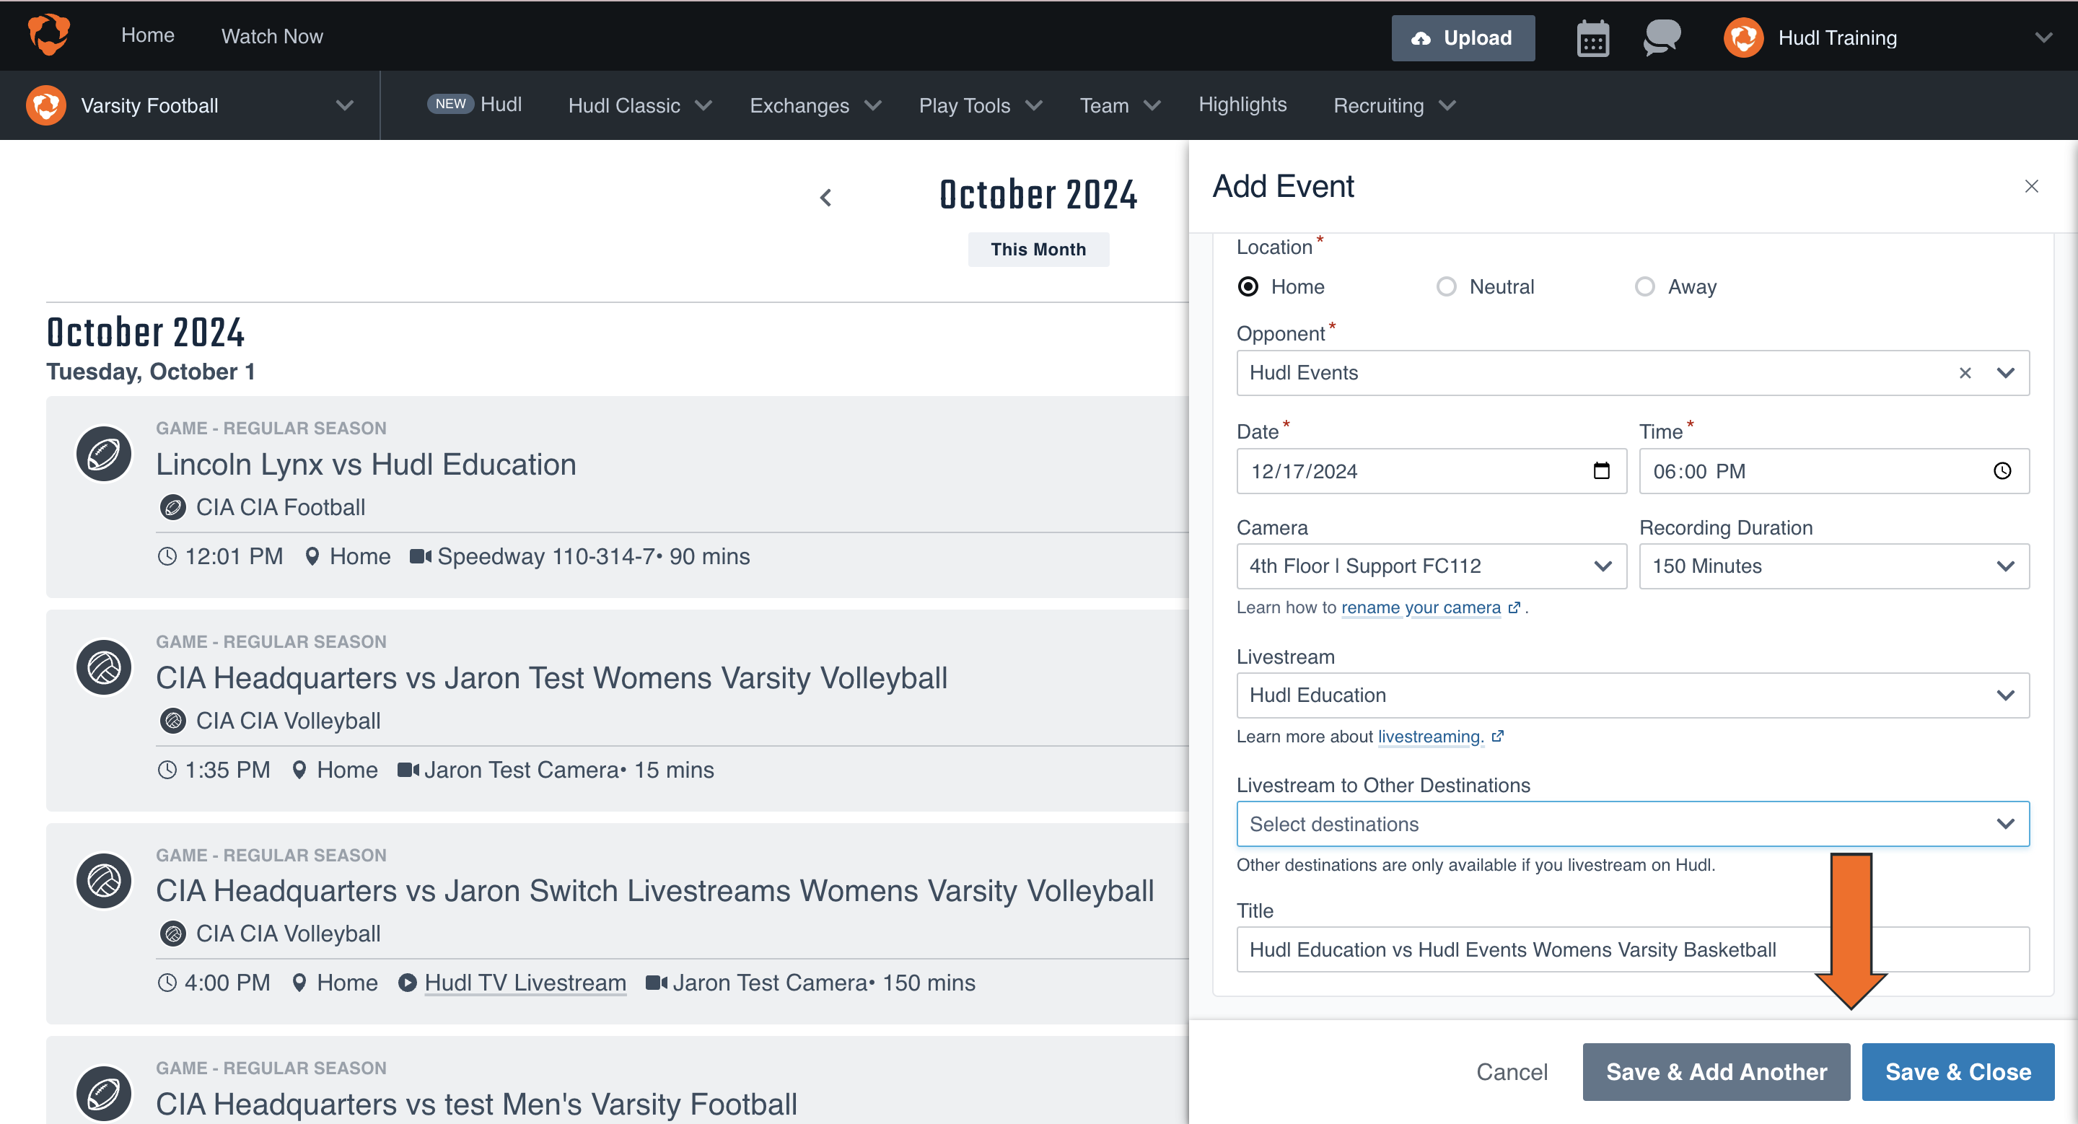The height and width of the screenshot is (1124, 2078).
Task: Go to previous month arrow
Action: [x=825, y=198]
